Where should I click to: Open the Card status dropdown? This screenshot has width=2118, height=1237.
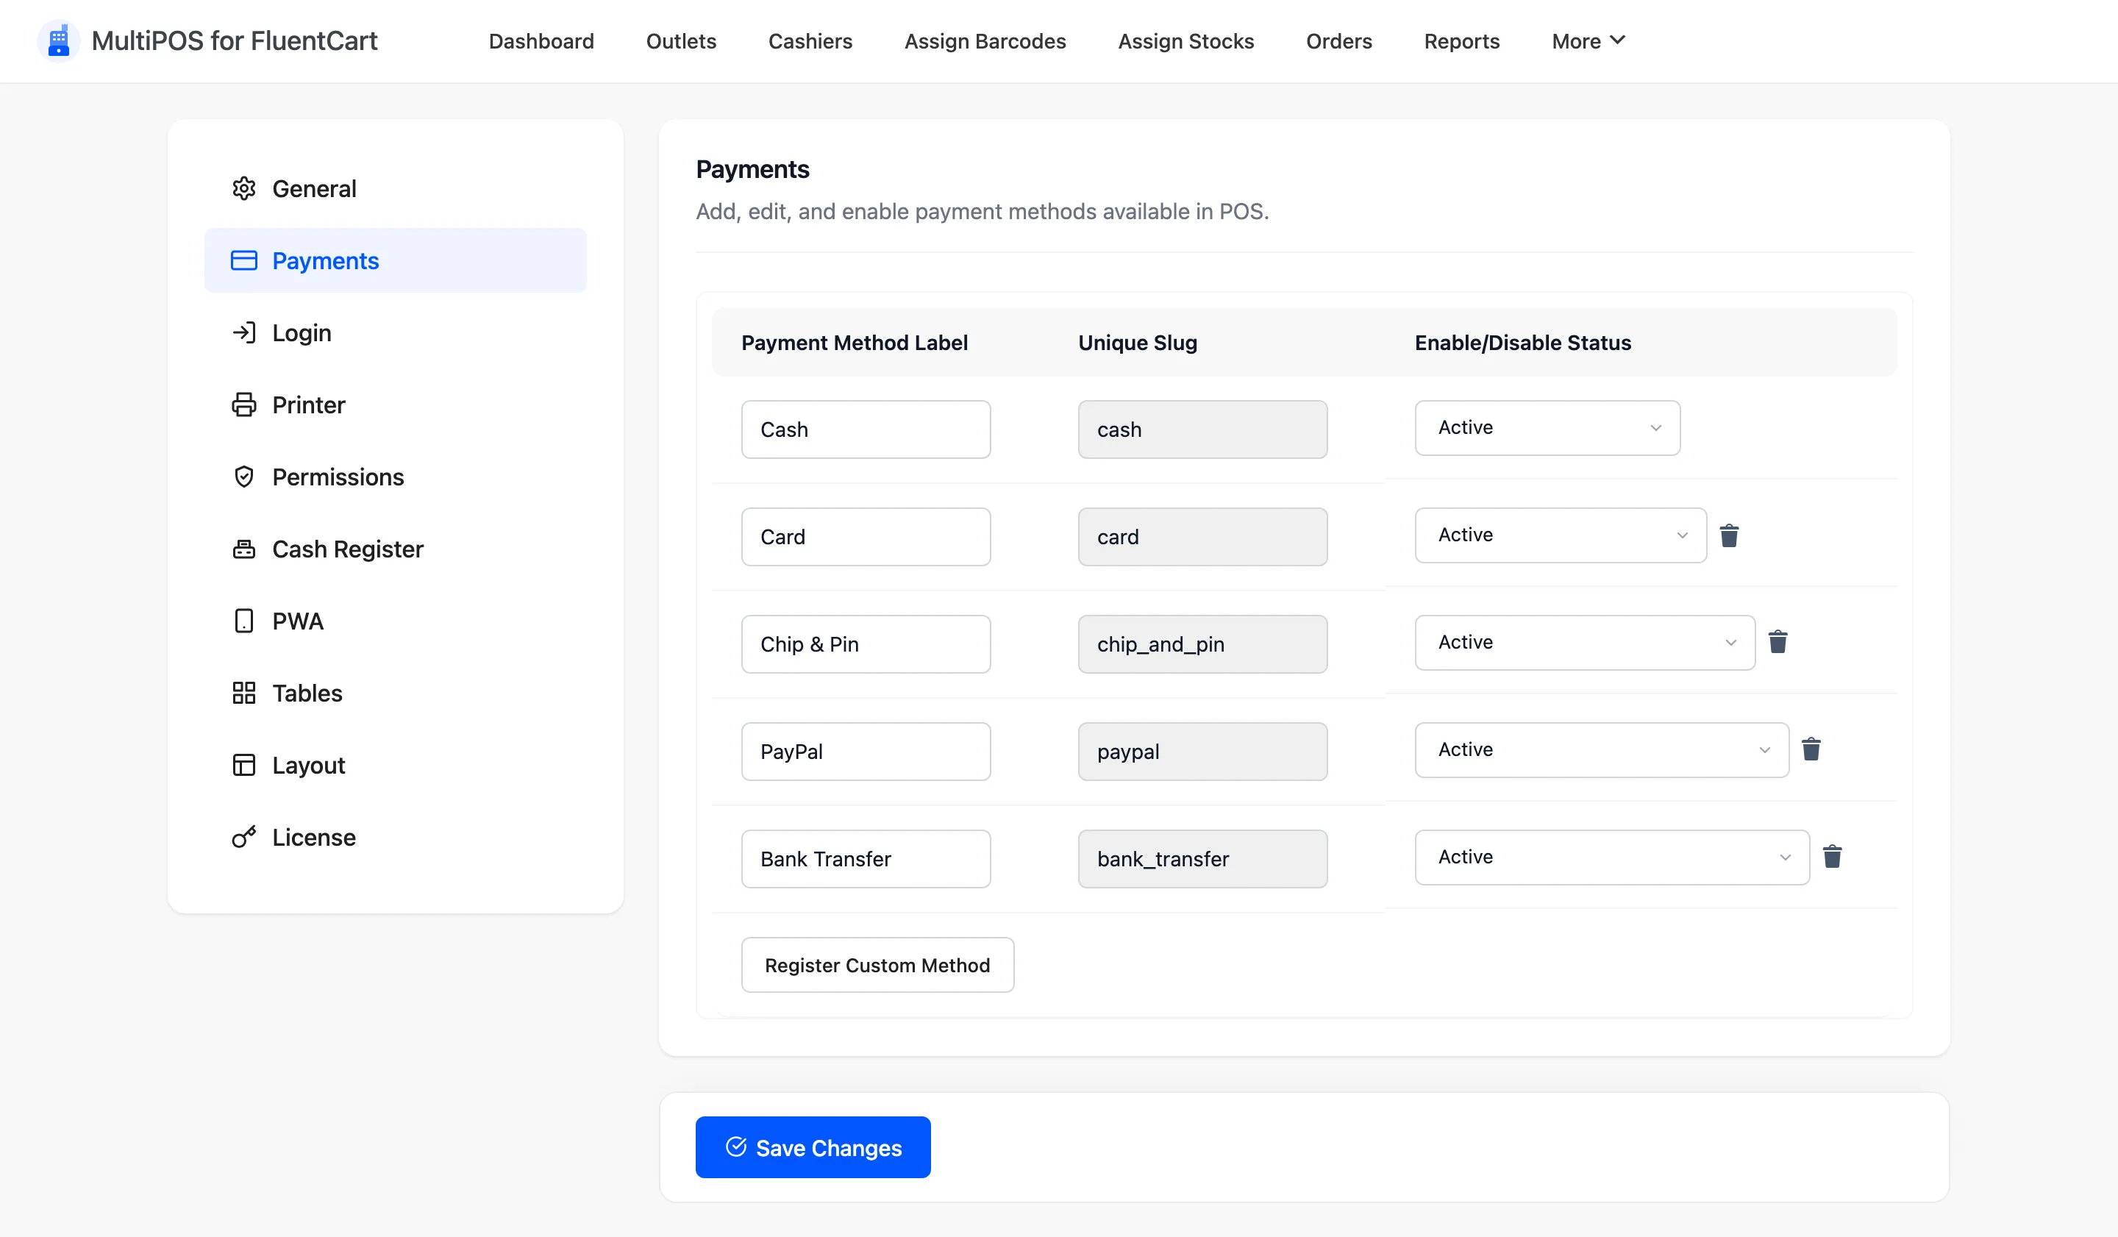1561,535
